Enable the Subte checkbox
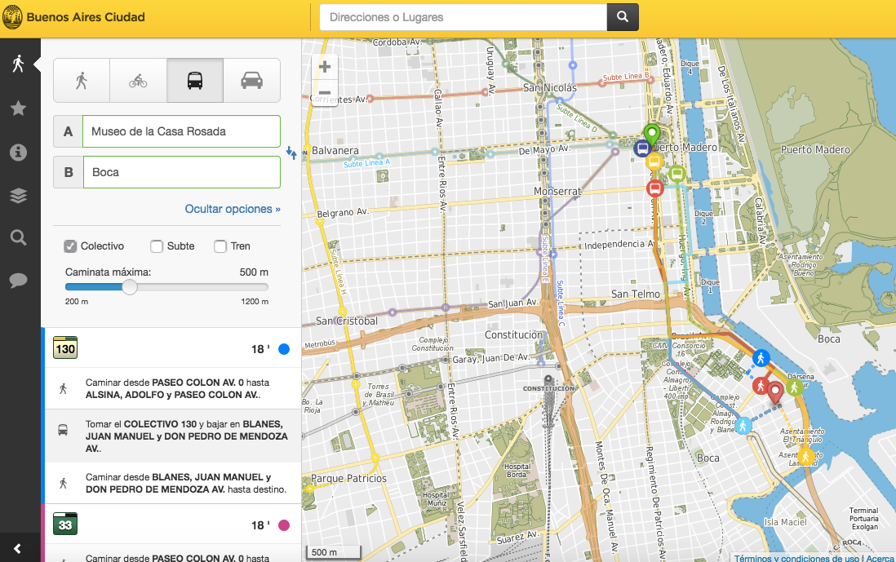The image size is (896, 562). coord(157,246)
